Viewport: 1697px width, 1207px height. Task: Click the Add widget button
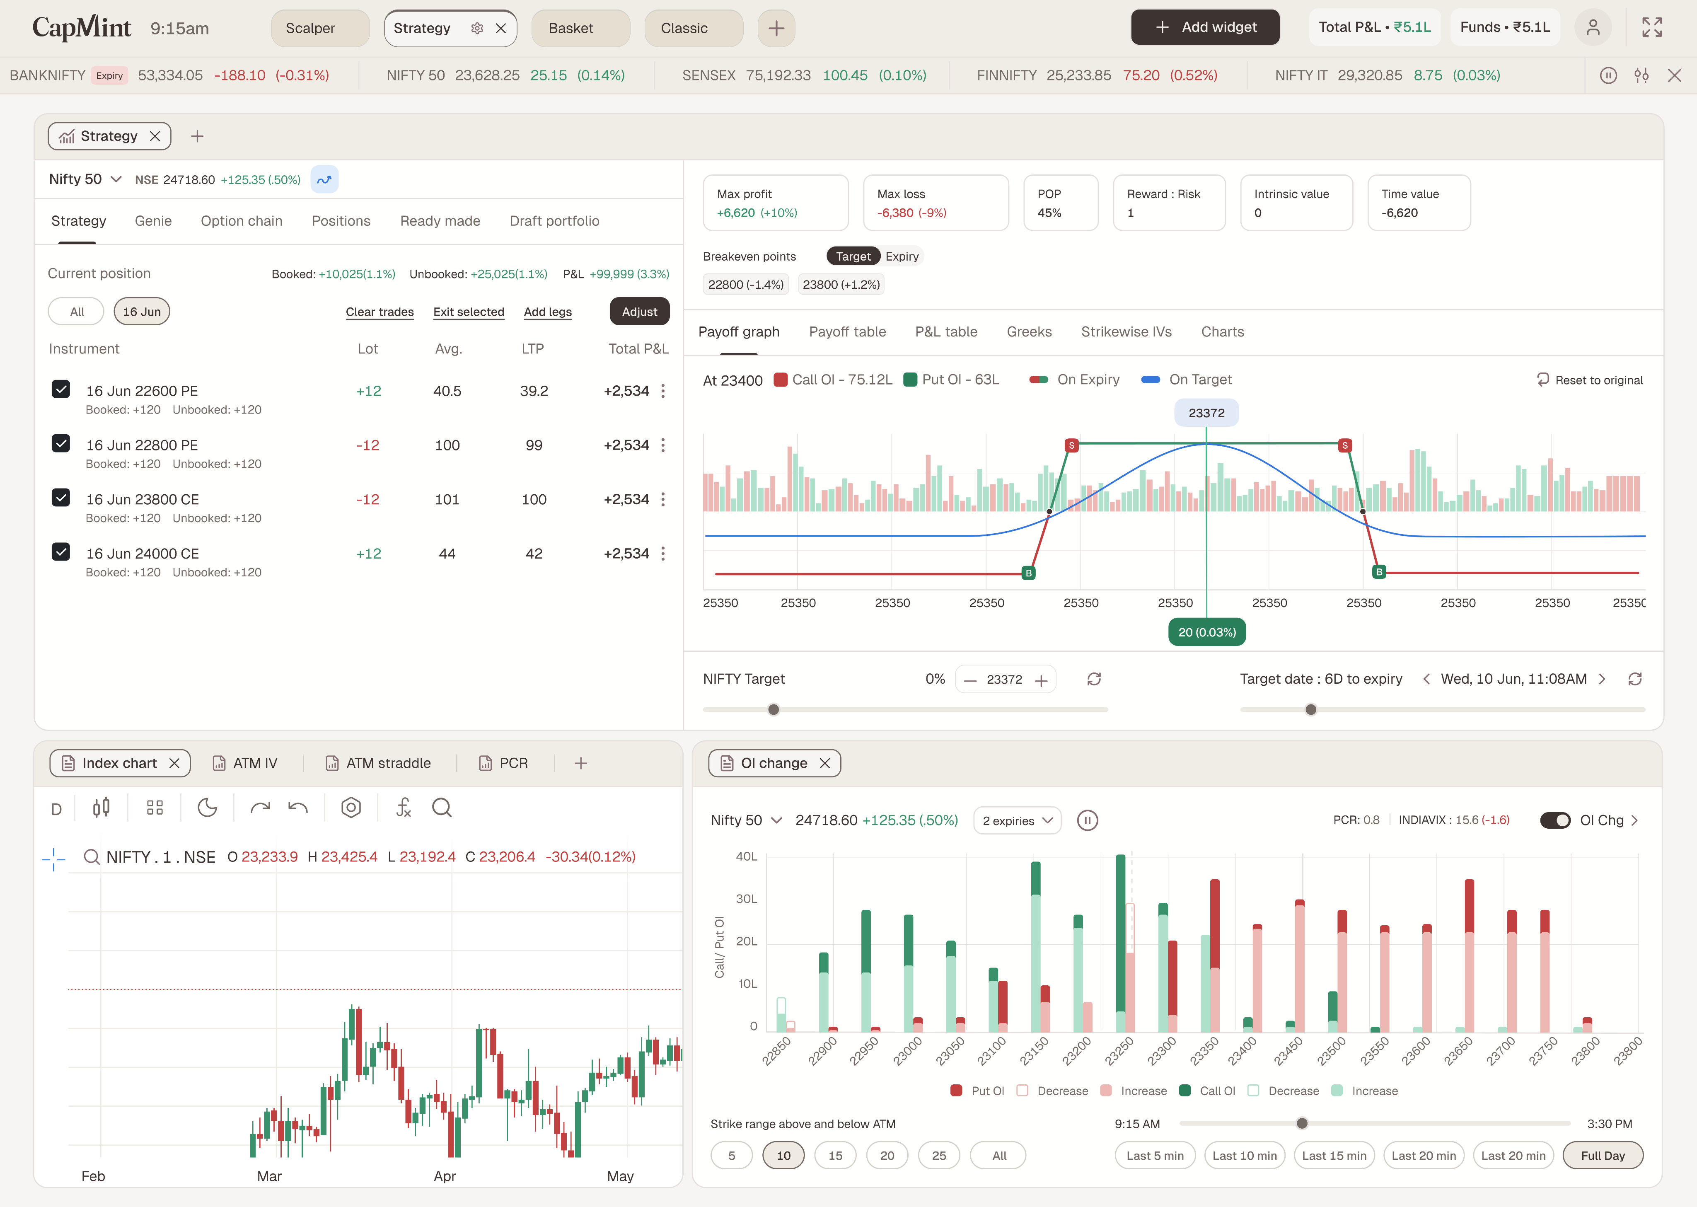pos(1205,27)
